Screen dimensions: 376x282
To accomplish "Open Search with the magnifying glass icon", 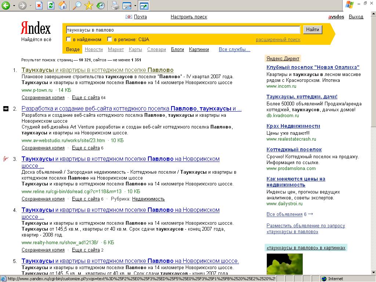I will [77, 6].
